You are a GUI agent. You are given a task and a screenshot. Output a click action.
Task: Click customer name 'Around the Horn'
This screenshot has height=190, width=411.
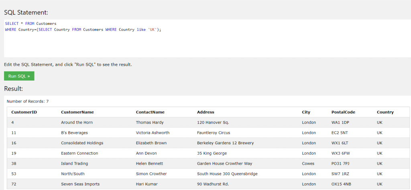[x=77, y=122]
